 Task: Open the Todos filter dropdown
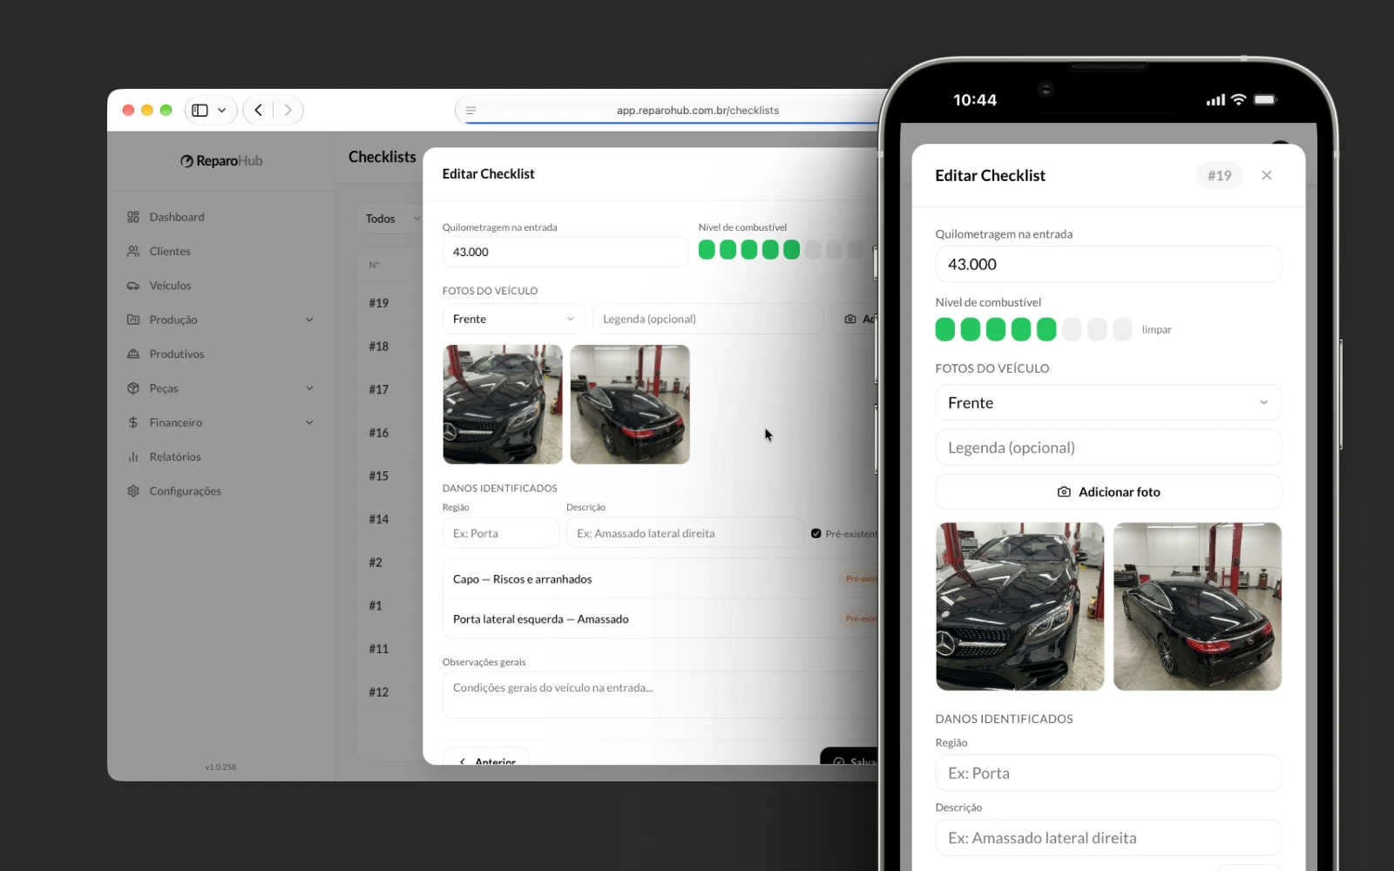pyautogui.click(x=389, y=219)
